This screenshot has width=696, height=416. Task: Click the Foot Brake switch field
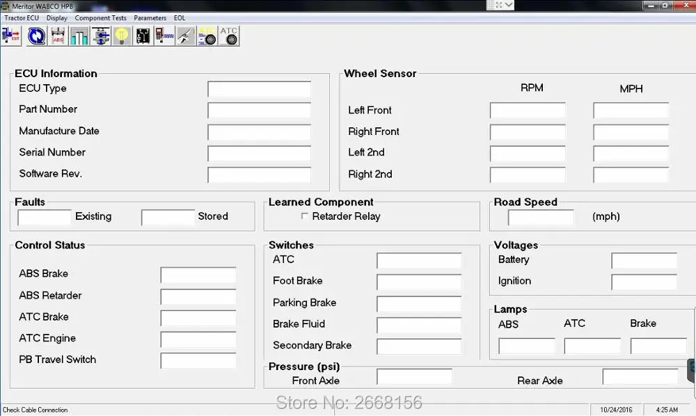(x=419, y=282)
